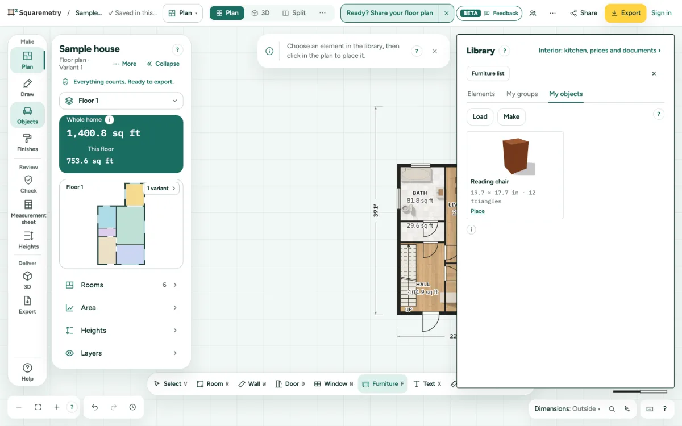Expand the Layers section
Viewport: 682px width, 426px height.
[x=121, y=353]
